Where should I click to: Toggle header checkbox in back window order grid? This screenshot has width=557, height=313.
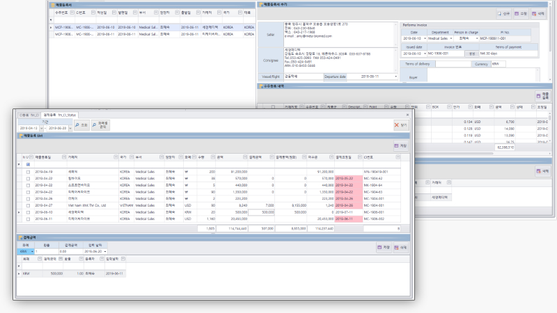(x=273, y=107)
